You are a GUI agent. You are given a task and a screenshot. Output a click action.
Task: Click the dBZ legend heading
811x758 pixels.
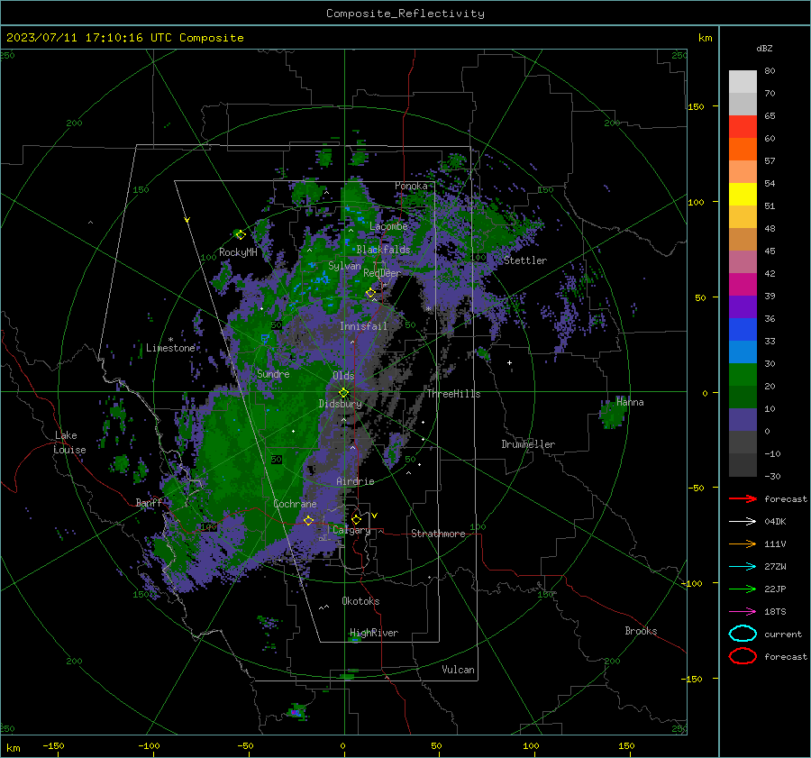click(764, 48)
